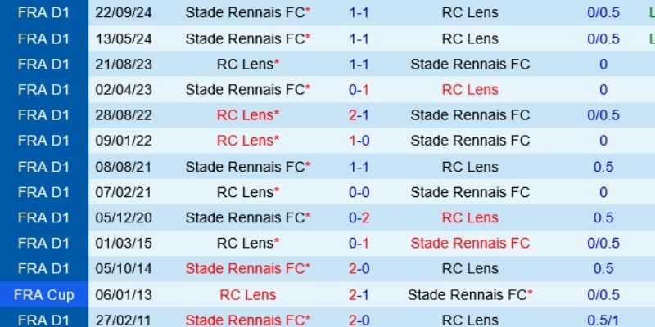Open the 1-0 score on 09/01/22

(x=359, y=141)
